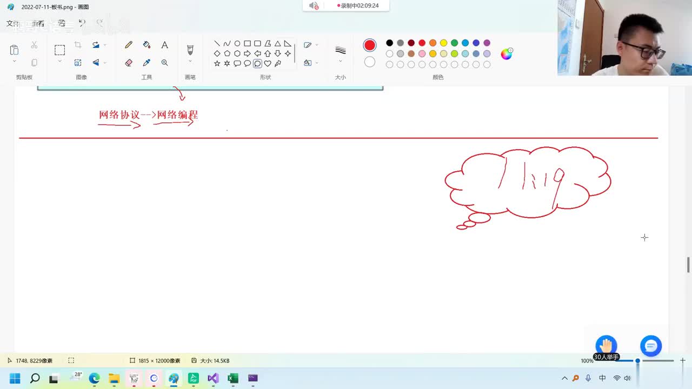Select the Magnifier zoom tool
692x389 pixels.
pyautogui.click(x=164, y=63)
